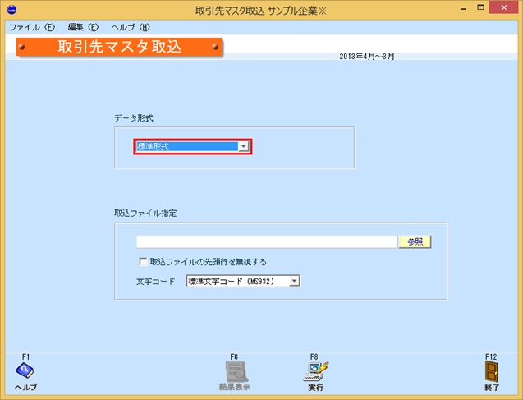This screenshot has width=523, height=400.
Task: Click application icon in title bar
Action: 11,11
